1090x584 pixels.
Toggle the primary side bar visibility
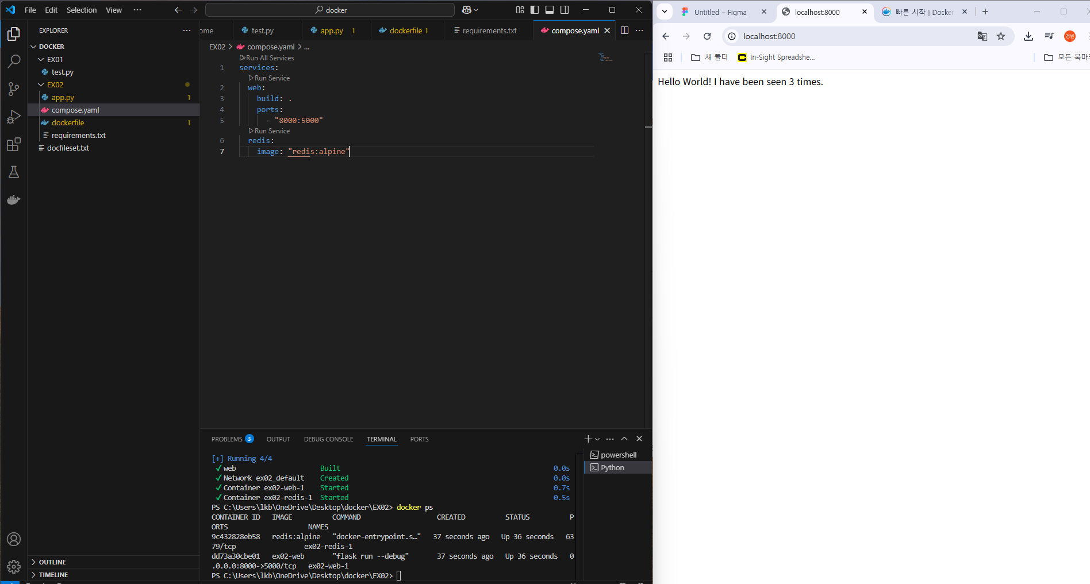[535, 10]
